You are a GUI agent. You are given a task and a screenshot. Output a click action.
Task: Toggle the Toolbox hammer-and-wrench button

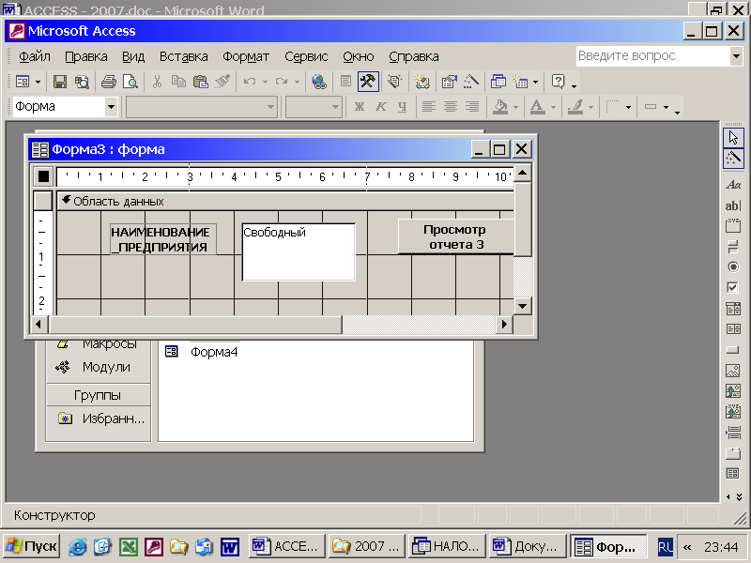(x=368, y=82)
